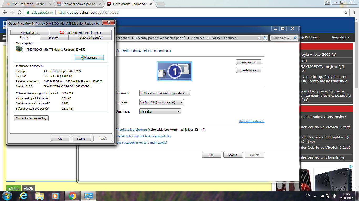
Task: Click the Chrome profile user icon
Action: (x=327, y=2)
